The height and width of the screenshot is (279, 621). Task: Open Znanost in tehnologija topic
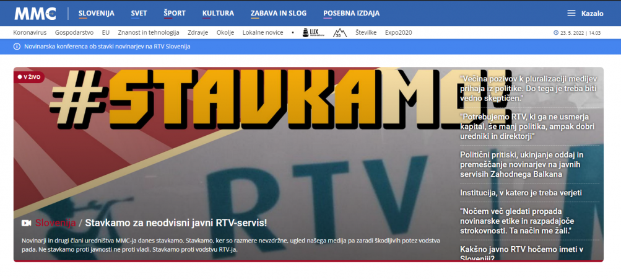pyautogui.click(x=149, y=32)
